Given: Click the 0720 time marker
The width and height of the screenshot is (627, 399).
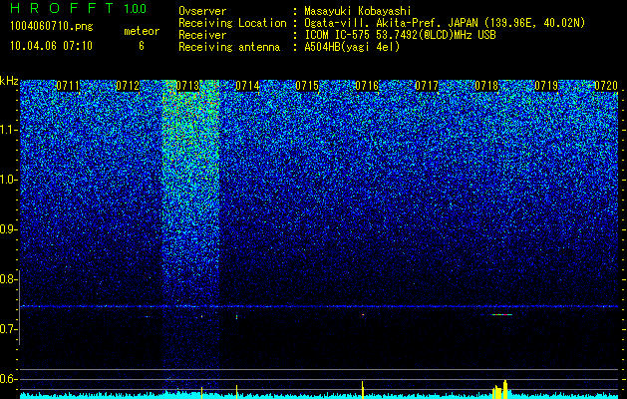Looking at the screenshot, I should pyautogui.click(x=606, y=86).
